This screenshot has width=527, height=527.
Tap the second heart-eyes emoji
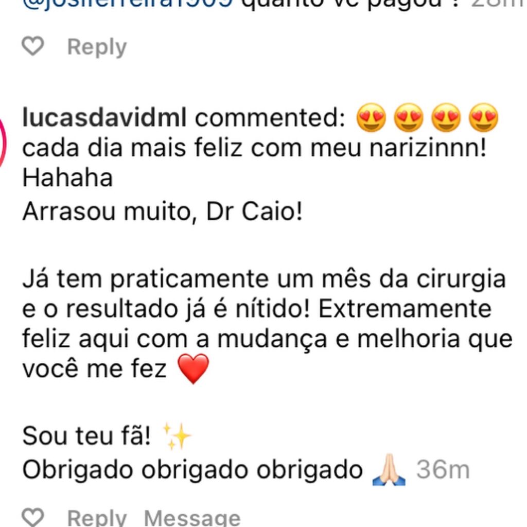(x=409, y=118)
